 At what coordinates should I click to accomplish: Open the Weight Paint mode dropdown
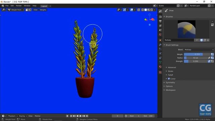click(16, 10)
